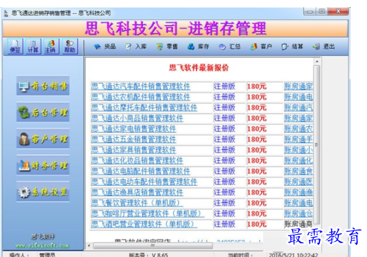This screenshot has height=257, width=367.
Task: Click the 退出 exit menu item
Action: tap(324, 46)
